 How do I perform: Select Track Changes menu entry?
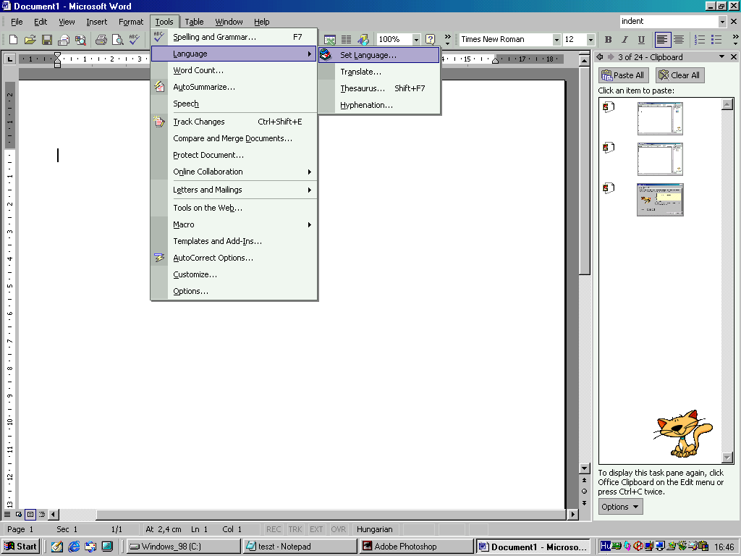(234, 122)
